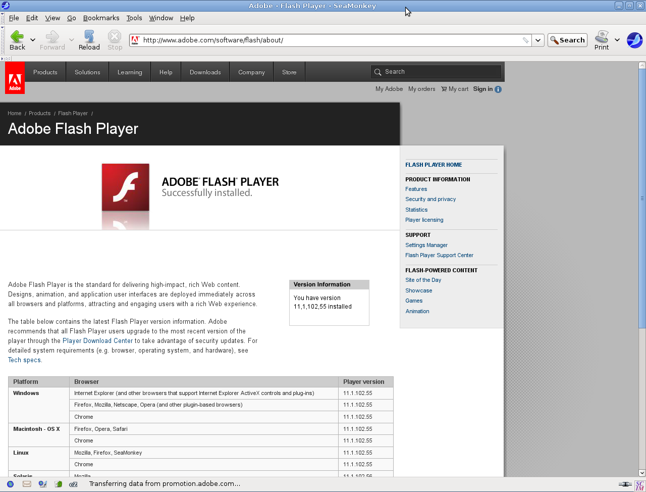Open the Flash Player Home sidebar link
Image resolution: width=646 pixels, height=492 pixels.
pos(434,165)
